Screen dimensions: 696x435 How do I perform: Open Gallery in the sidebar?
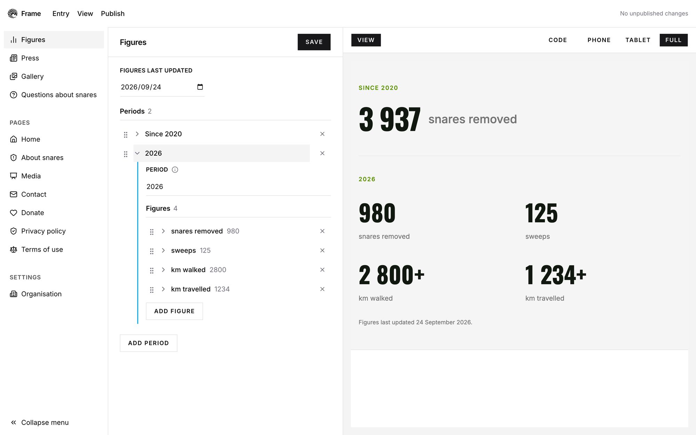pos(54,77)
